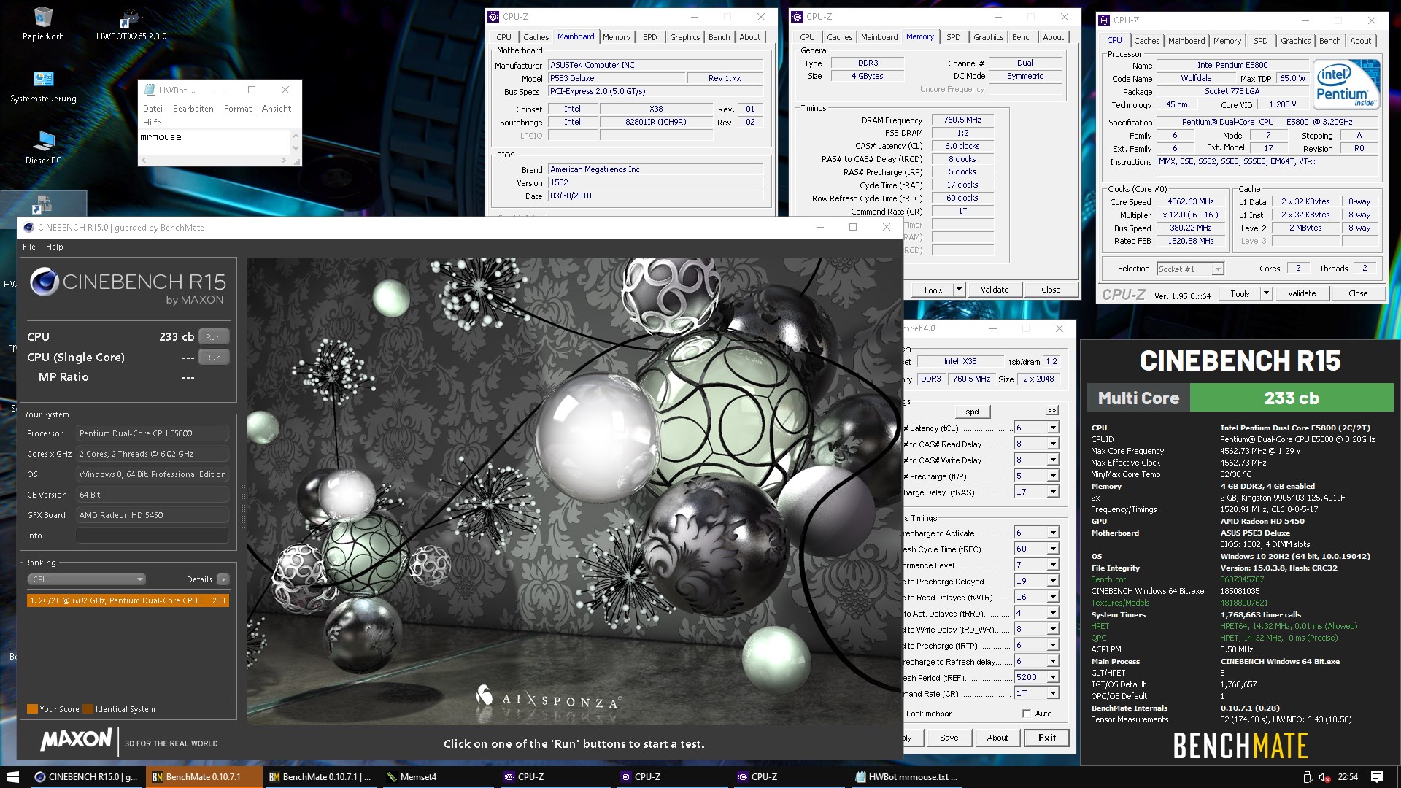This screenshot has width=1401, height=788.
Task: Open Tools dropdown arrow in CPU tab CPU-Z
Action: coord(1266,293)
